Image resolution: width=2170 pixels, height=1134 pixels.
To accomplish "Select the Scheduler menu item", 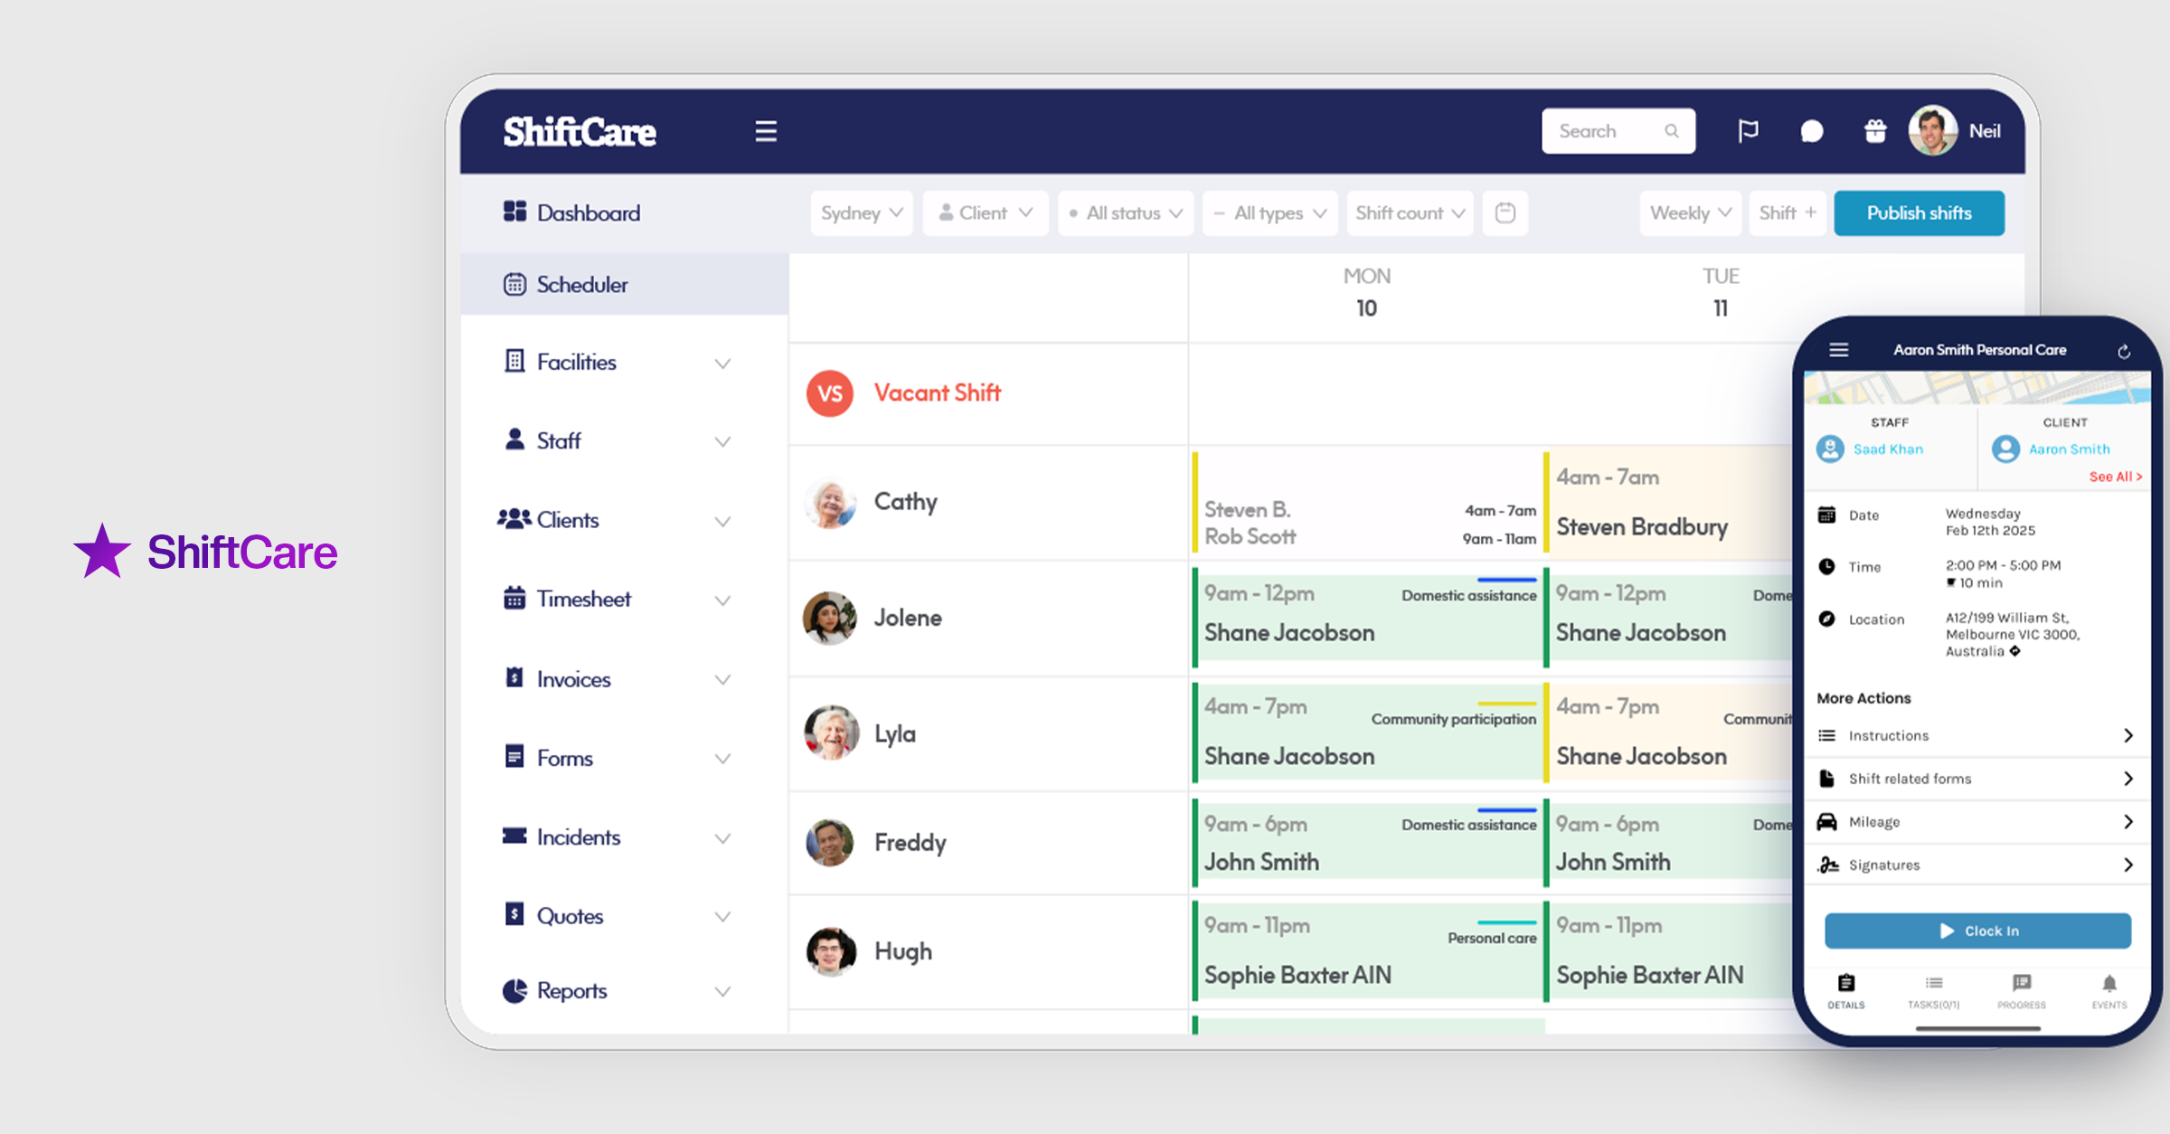I will point(624,284).
